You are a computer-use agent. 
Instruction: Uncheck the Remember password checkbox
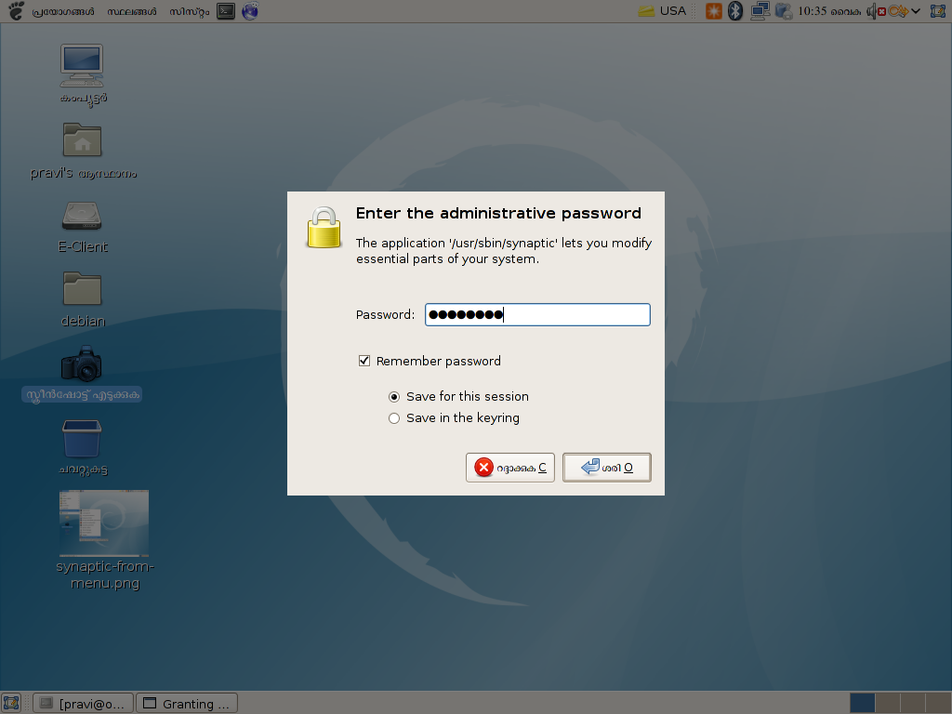(364, 361)
